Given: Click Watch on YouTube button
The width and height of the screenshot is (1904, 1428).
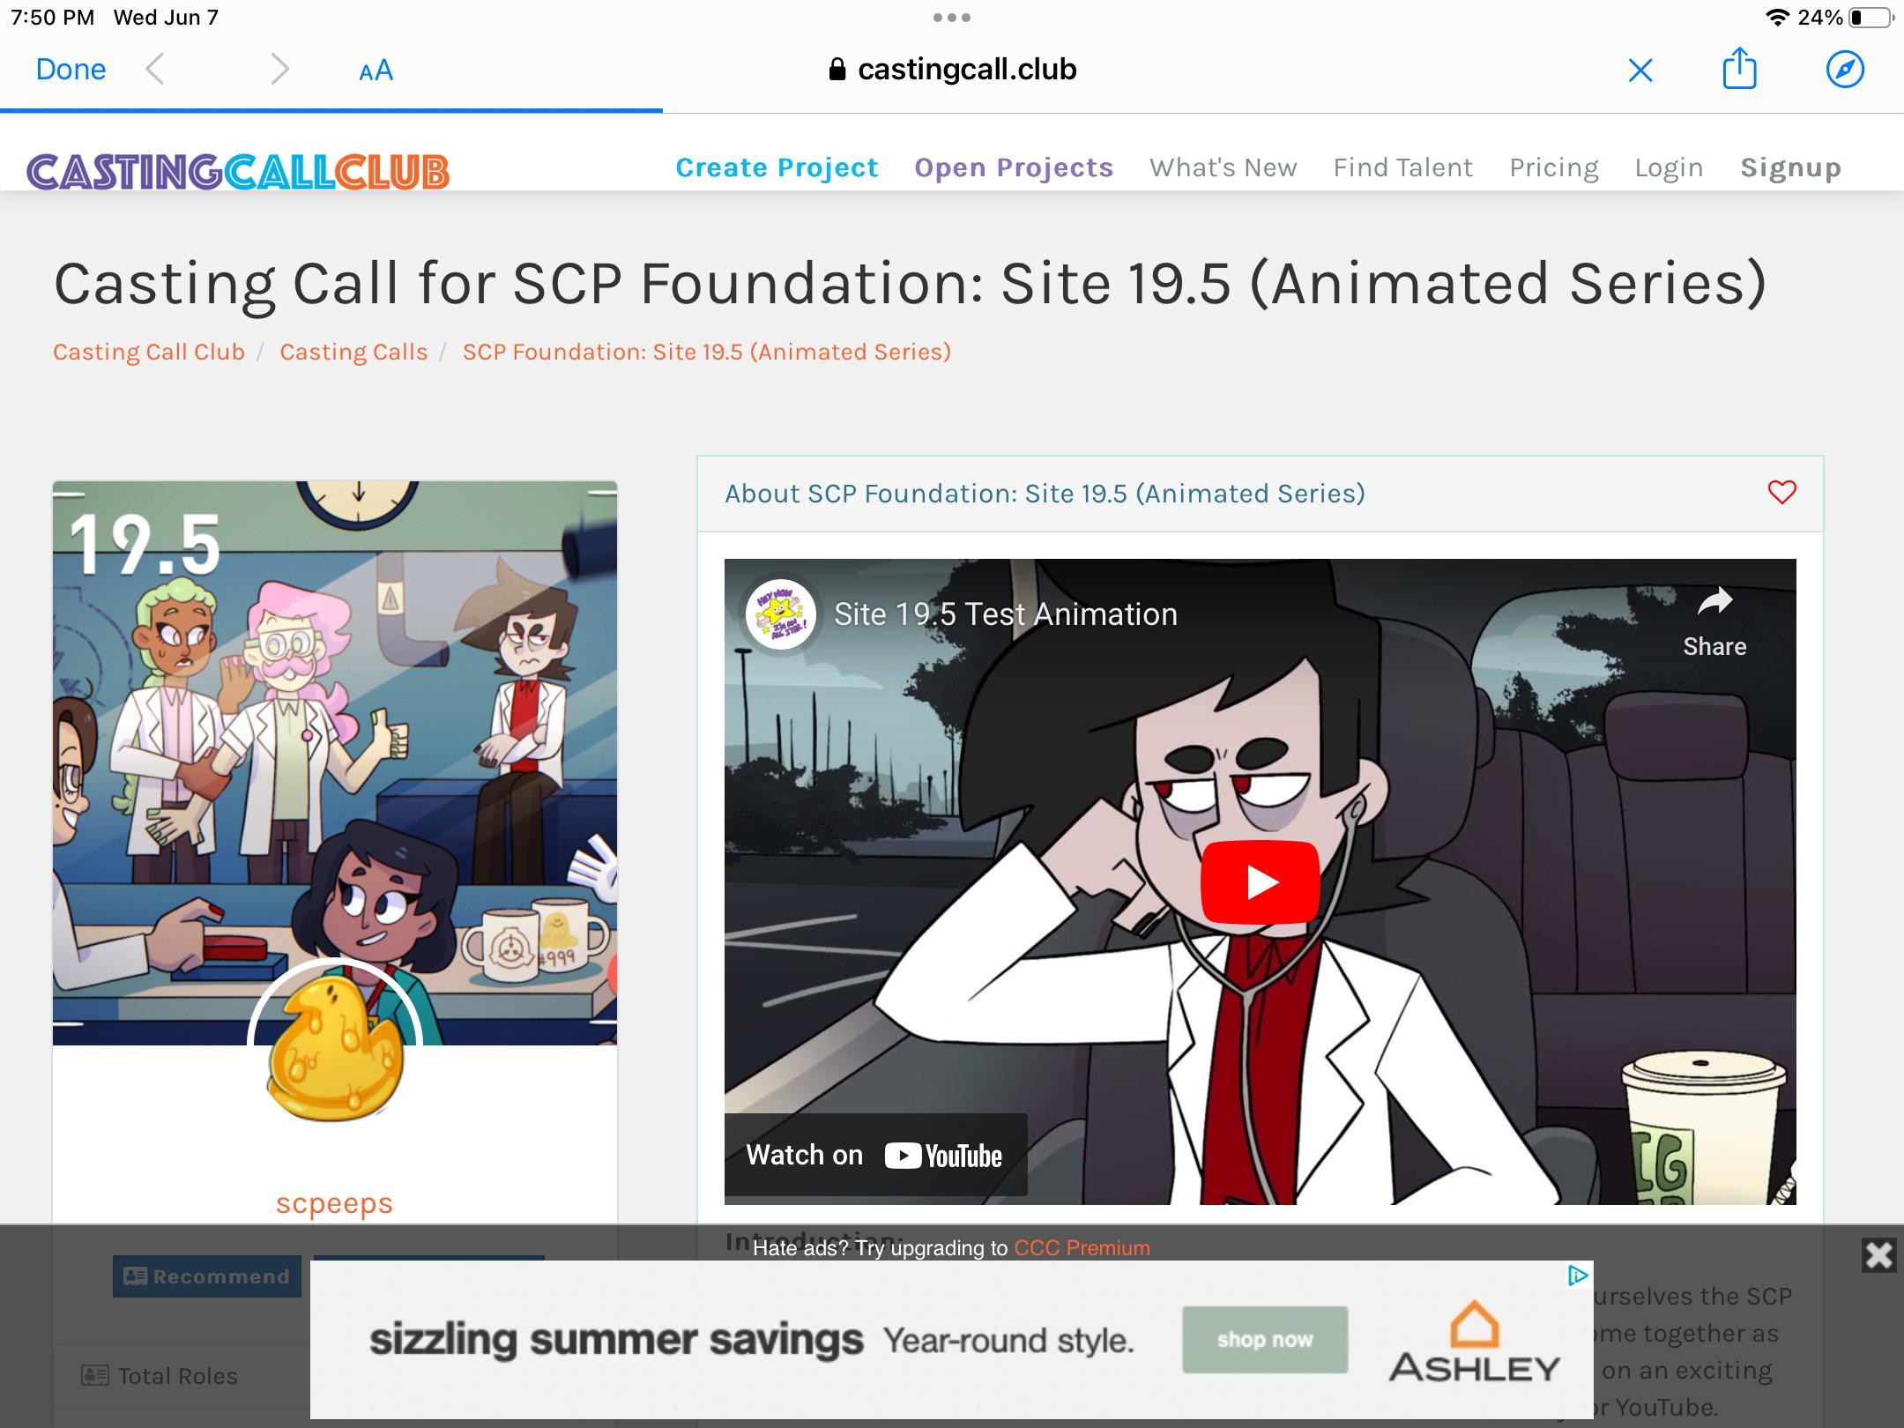Looking at the screenshot, I should tap(875, 1155).
